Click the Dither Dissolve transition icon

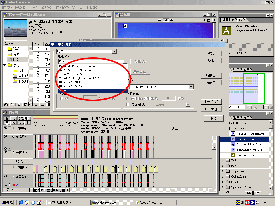coord(233,144)
